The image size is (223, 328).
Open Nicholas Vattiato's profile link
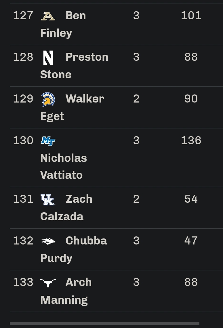point(64,166)
